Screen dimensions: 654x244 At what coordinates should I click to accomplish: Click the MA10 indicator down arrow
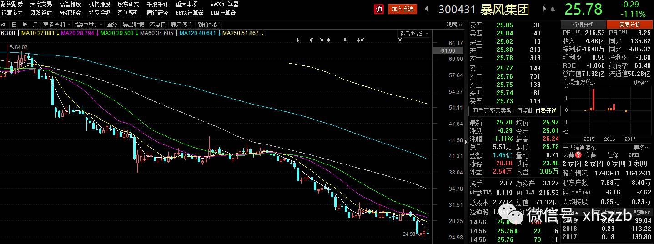click(x=57, y=33)
